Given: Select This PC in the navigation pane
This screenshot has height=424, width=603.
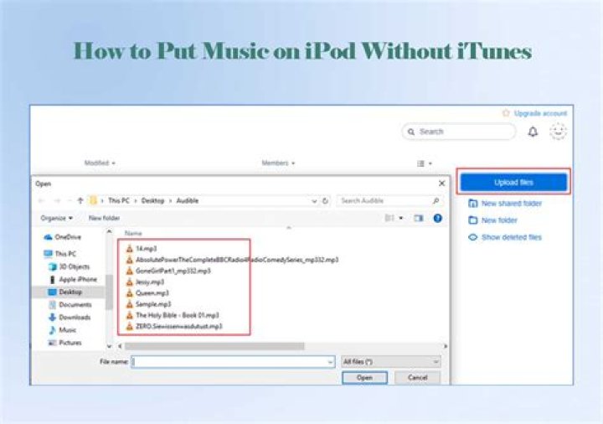Looking at the screenshot, I should click(x=60, y=254).
